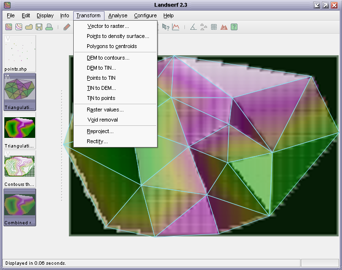
Task: Click the grid raster toolbar icon
Action: tap(214, 27)
